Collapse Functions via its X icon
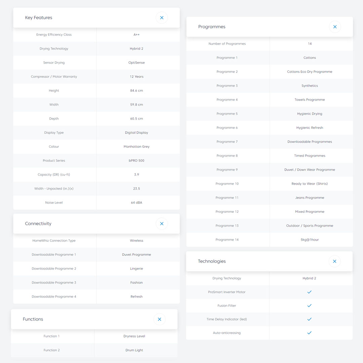This screenshot has width=363, height=363. tap(159, 319)
